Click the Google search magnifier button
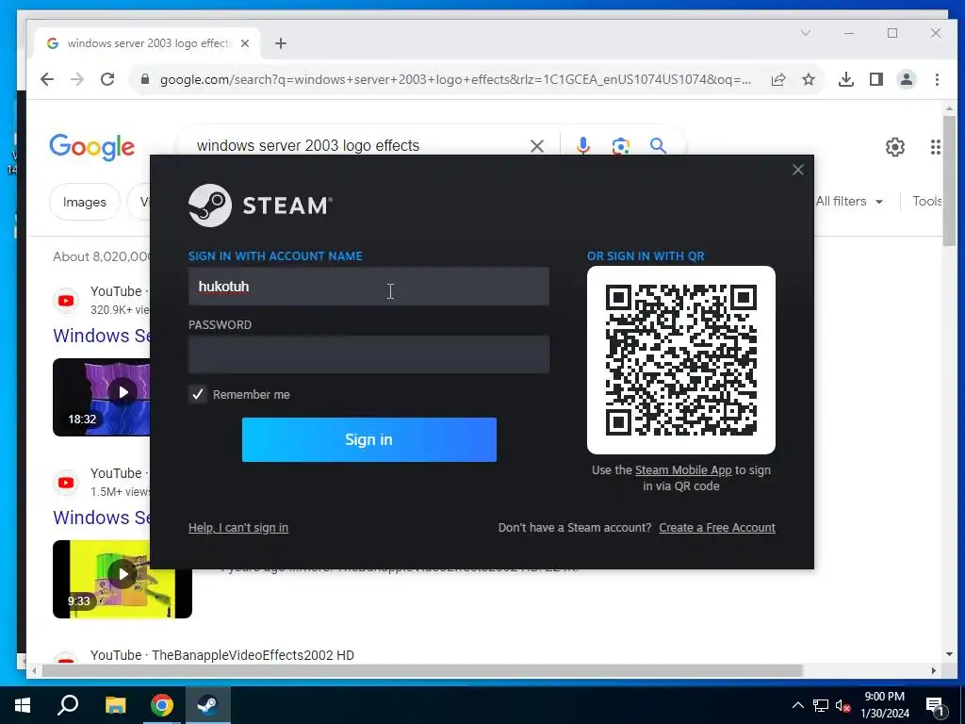This screenshot has height=724, width=965. point(658,146)
